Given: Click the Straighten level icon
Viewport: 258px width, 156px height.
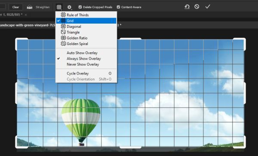Looking at the screenshot, I should [29, 7].
